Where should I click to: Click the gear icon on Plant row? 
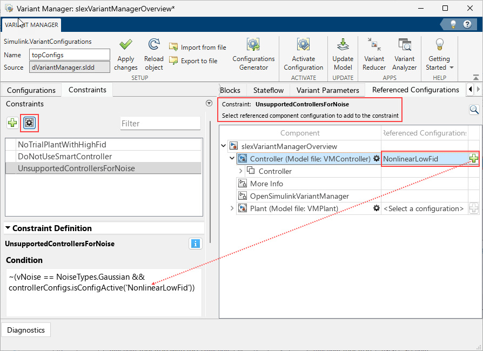click(377, 208)
